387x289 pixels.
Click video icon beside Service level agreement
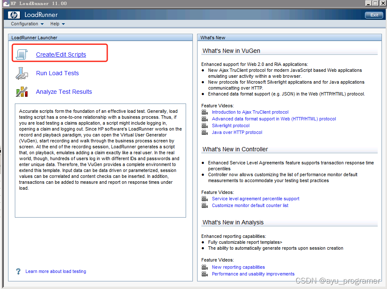205,199
